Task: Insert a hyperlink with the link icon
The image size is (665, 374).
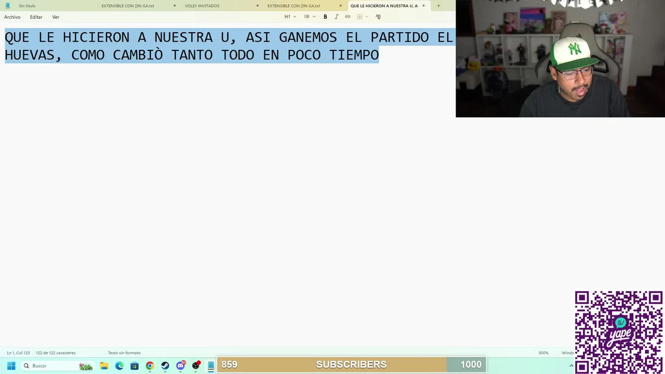Action: (348, 17)
